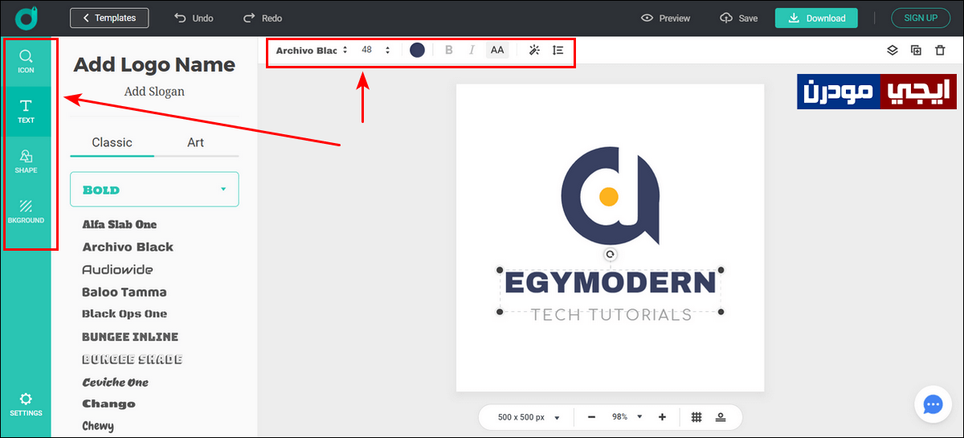The height and width of the screenshot is (438, 964).
Task: Toggle italic formatting
Action: pyautogui.click(x=472, y=50)
